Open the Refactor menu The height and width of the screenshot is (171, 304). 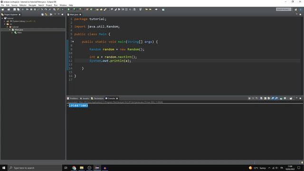tap(23, 5)
